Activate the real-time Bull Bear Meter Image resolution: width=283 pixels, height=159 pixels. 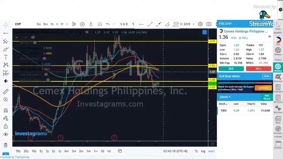(263, 88)
